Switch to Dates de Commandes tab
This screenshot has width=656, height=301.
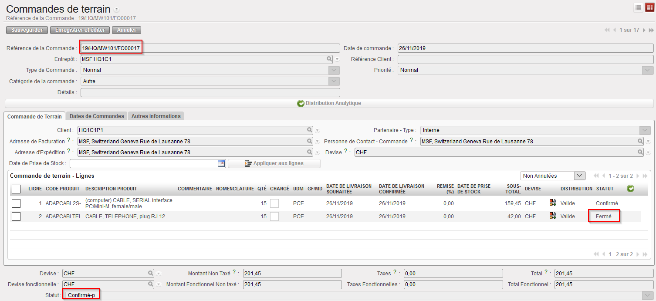coord(97,116)
